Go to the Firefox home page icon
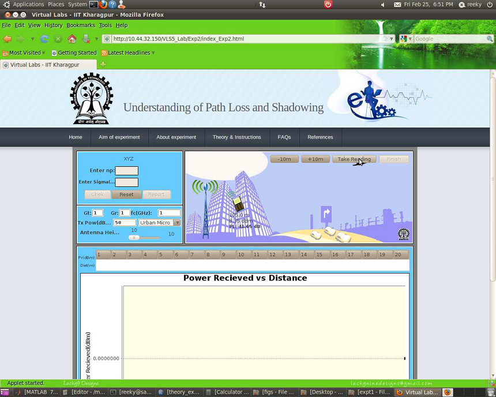Viewport: 496px width, 397px height. coord(72,39)
